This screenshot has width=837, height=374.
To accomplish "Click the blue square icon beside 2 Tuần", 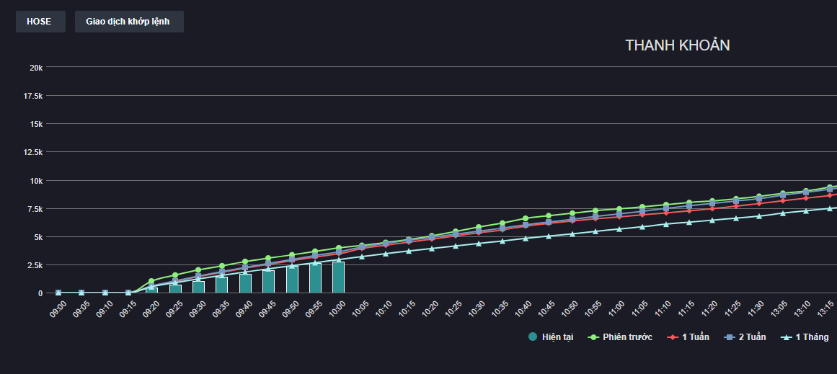I will pyautogui.click(x=730, y=337).
